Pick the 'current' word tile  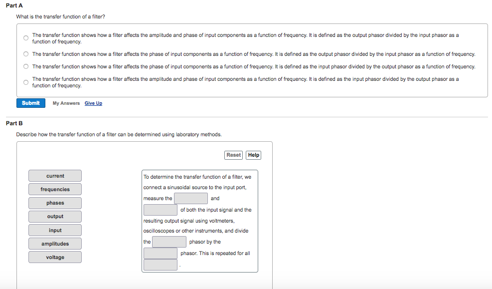[55, 176]
